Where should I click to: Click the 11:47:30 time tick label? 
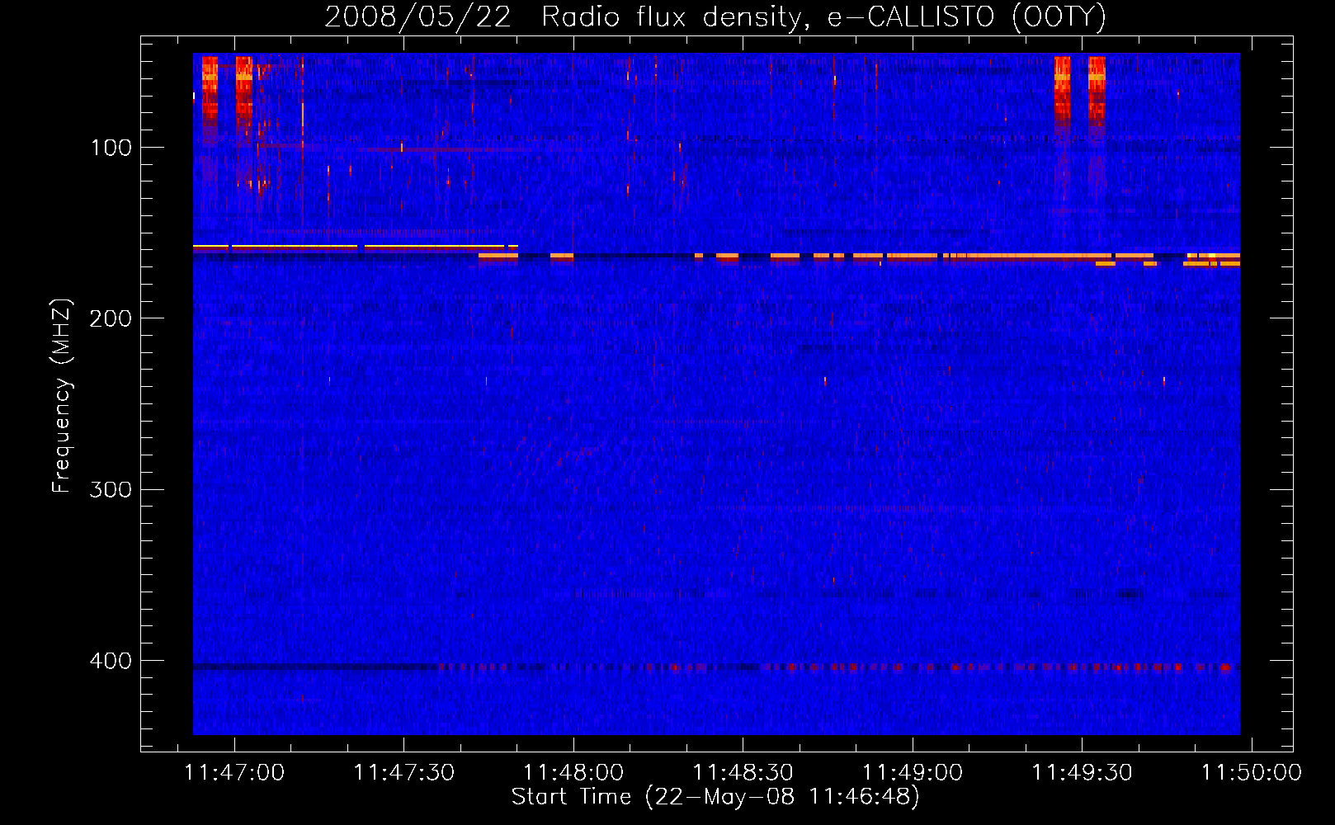tap(403, 772)
